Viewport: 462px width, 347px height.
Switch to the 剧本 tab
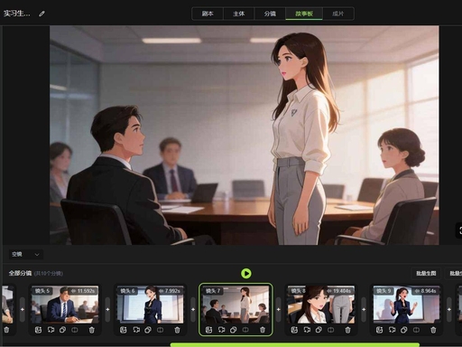[208, 14]
